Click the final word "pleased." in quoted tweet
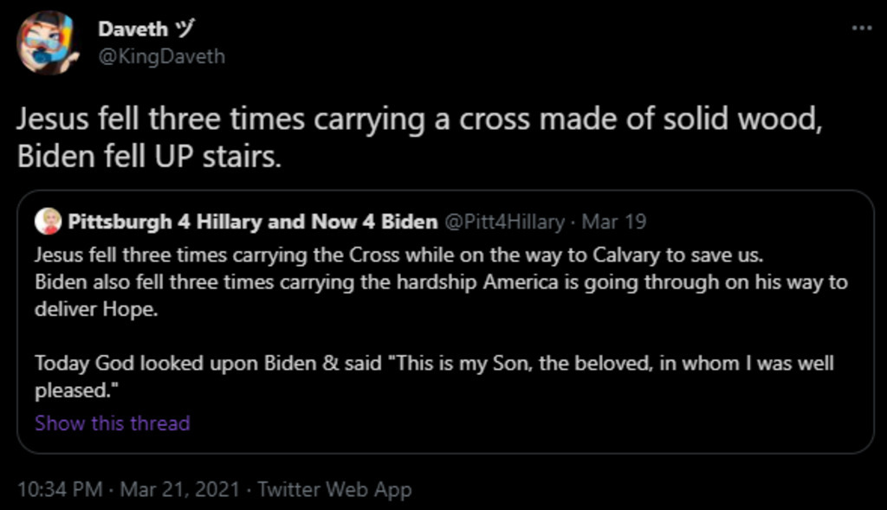887x510 pixels. [76, 390]
